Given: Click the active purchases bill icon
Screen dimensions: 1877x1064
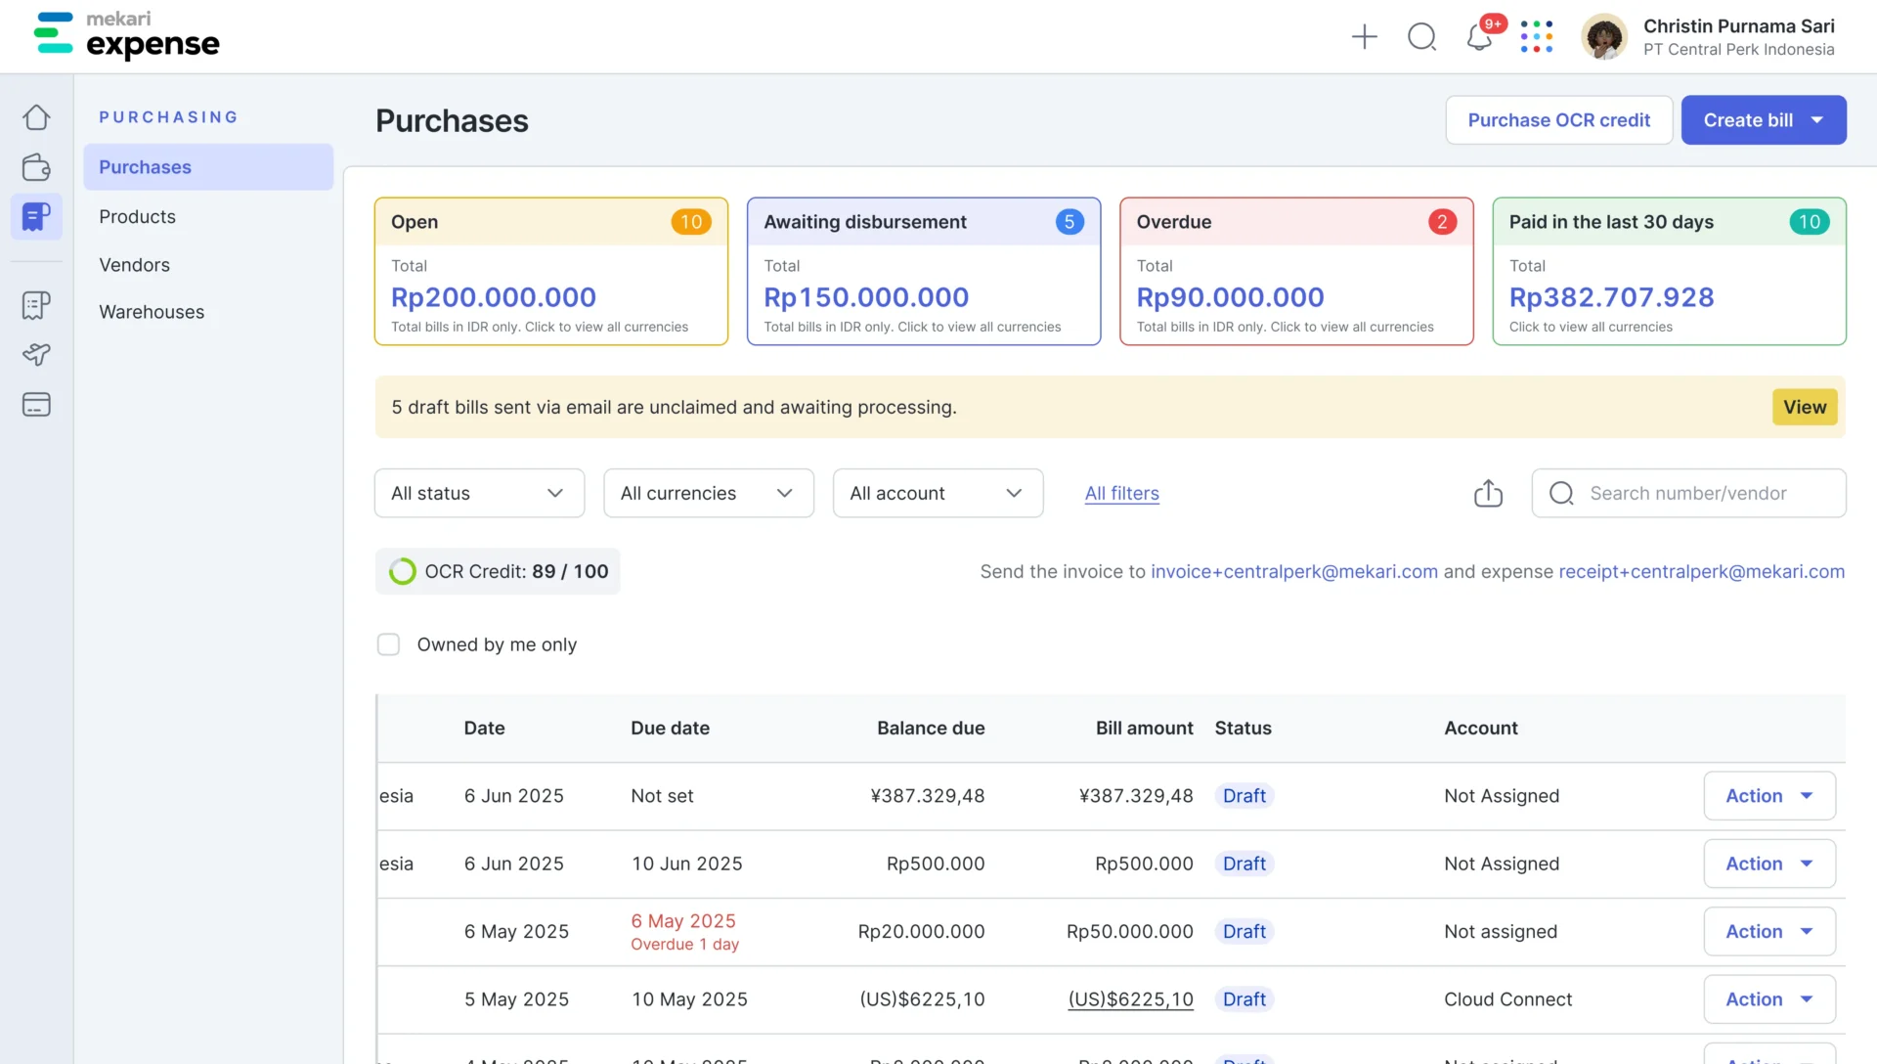Looking at the screenshot, I should (x=36, y=216).
